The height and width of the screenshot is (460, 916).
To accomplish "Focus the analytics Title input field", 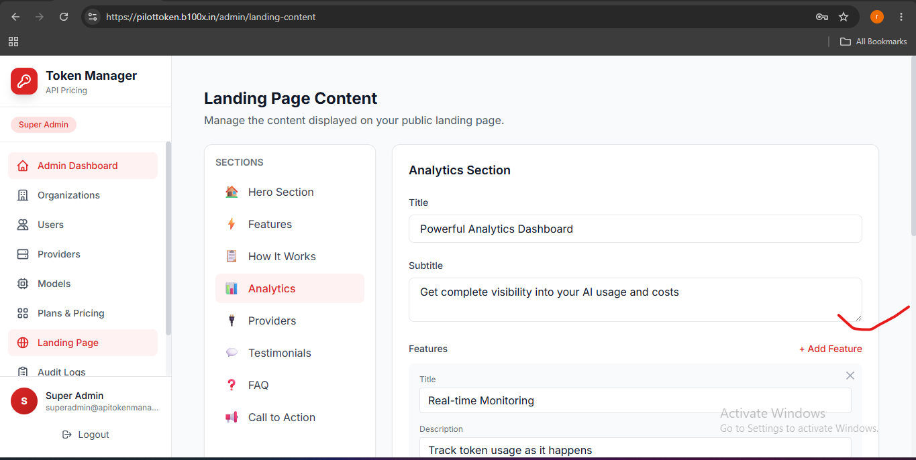I will click(x=635, y=229).
